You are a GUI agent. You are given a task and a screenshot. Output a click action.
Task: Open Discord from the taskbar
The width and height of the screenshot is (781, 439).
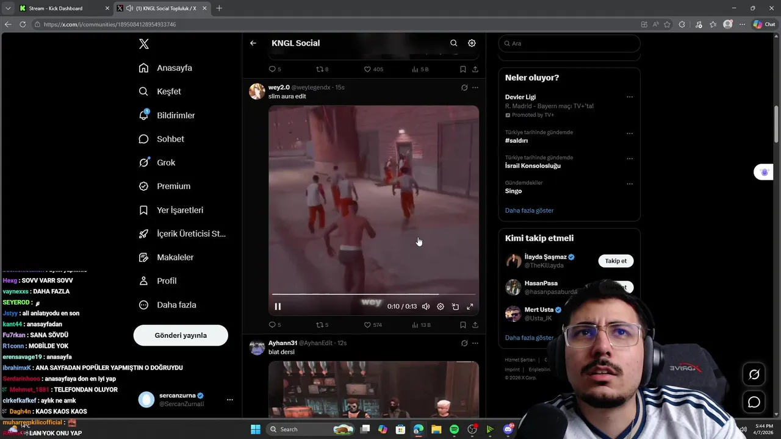pos(508,429)
